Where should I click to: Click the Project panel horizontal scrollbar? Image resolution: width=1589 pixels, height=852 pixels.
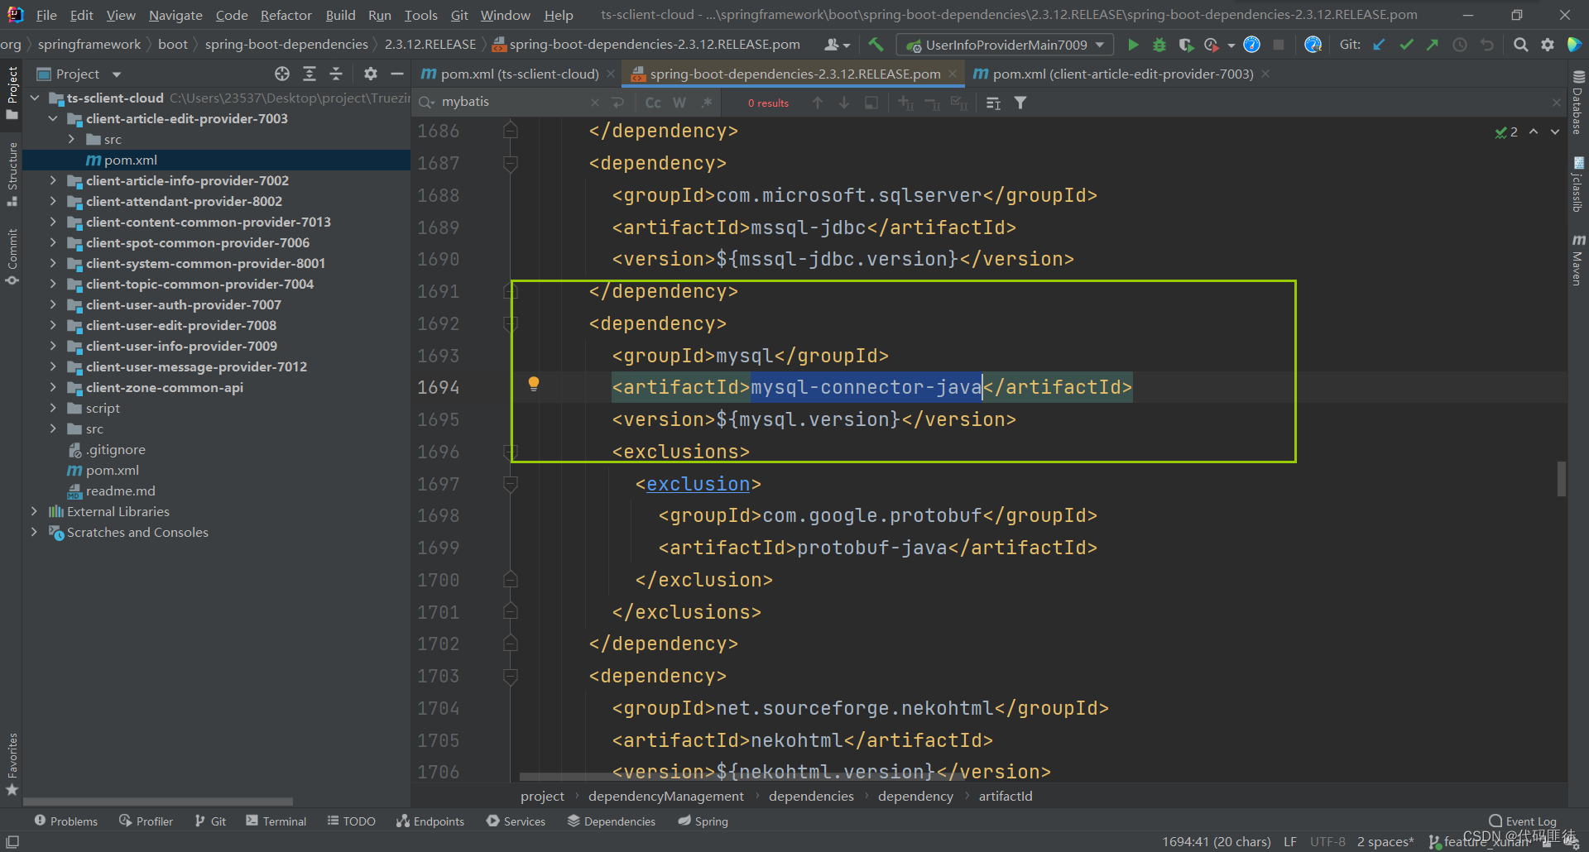pos(158,801)
